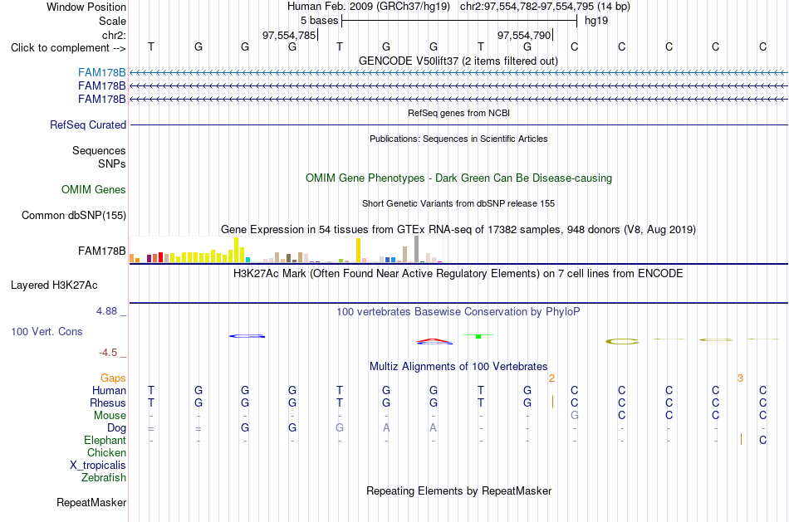Image resolution: width=789 pixels, height=522 pixels.
Task: Open the GTEx tissue expression bar chart
Action: pyautogui.click(x=286, y=250)
